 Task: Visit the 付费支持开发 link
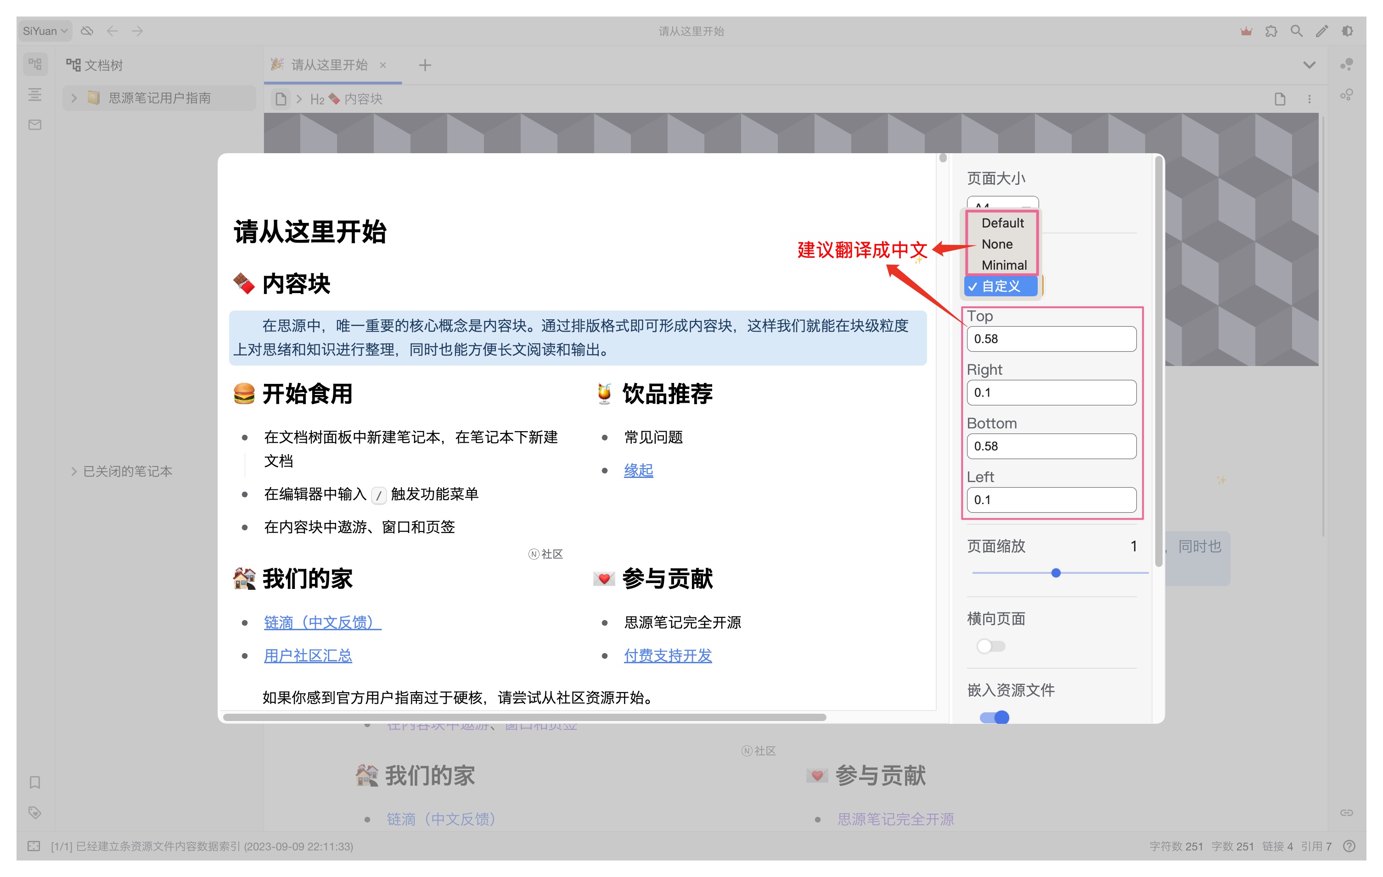pos(668,655)
